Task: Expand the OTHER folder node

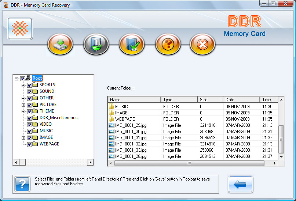Action: (x=23, y=98)
